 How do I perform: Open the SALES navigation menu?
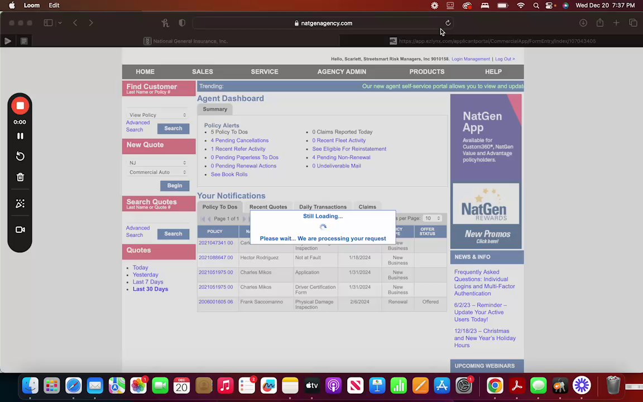pos(203,71)
